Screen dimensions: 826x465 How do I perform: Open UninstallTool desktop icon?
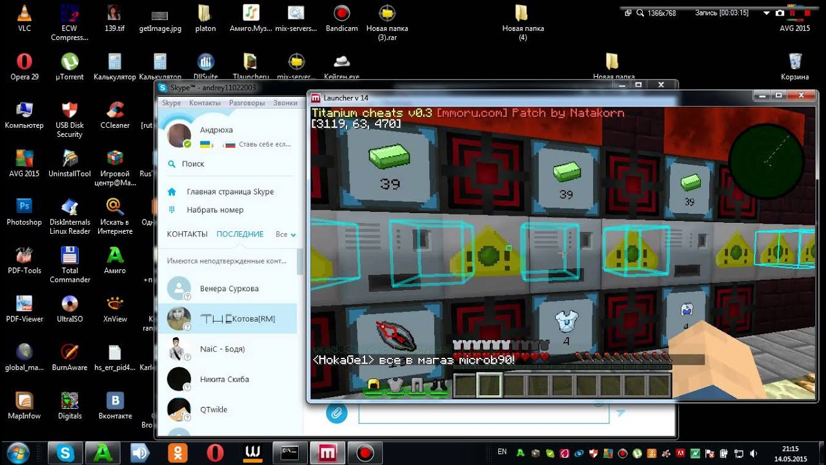(x=70, y=163)
